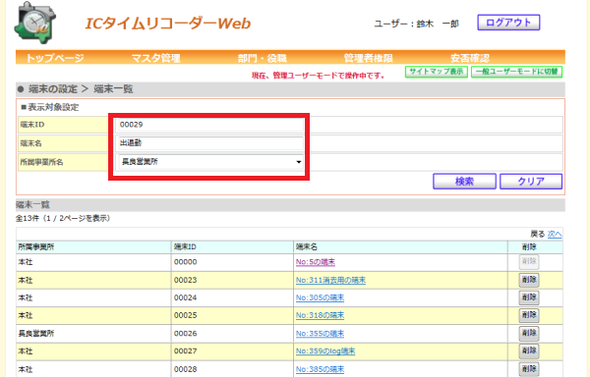Click the ICタイムリコーダーWeb title

168,24
